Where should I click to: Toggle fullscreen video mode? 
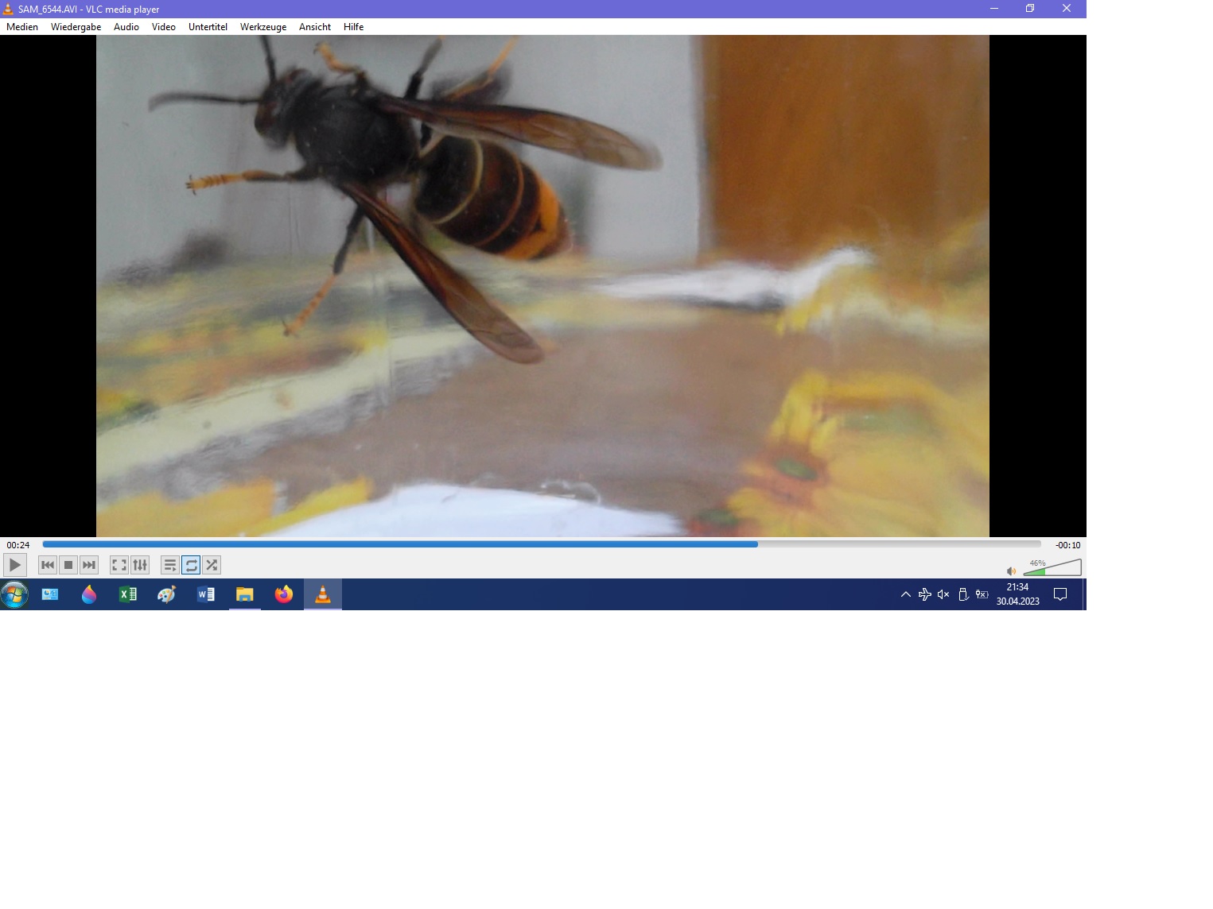coord(119,565)
